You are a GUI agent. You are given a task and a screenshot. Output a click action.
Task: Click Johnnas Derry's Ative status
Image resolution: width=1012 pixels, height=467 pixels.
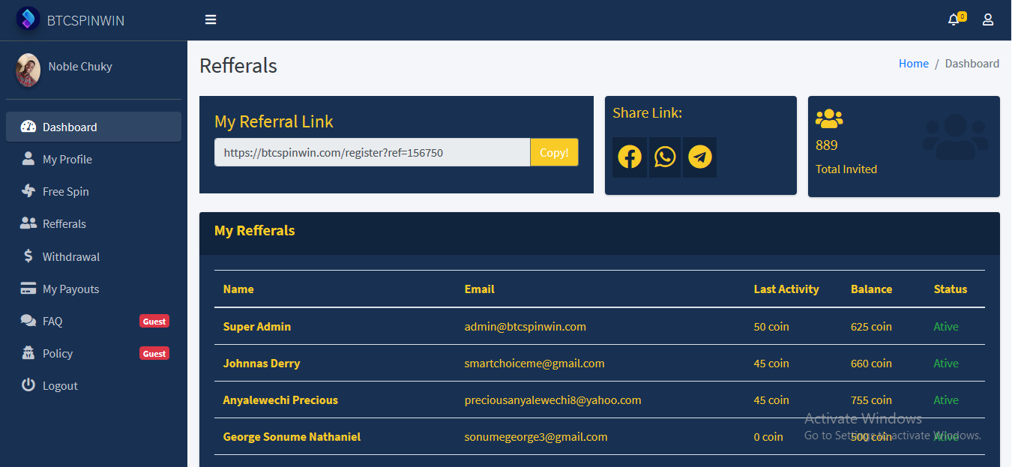tap(946, 364)
